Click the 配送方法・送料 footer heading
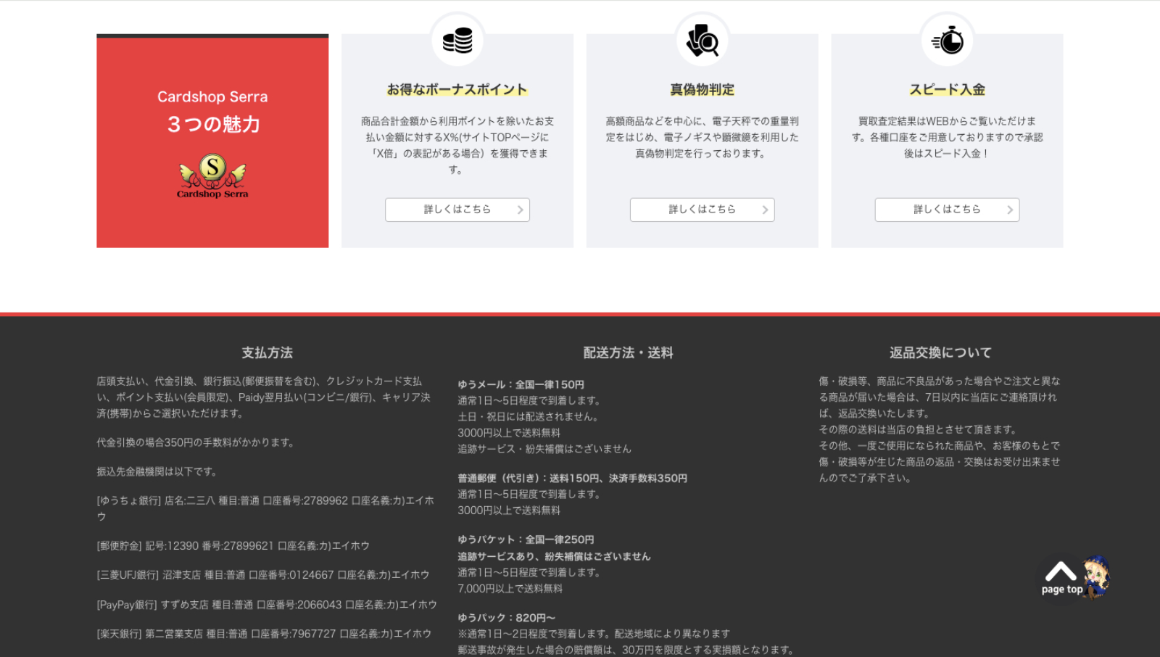Screen dimensions: 1160x657 click(628, 352)
